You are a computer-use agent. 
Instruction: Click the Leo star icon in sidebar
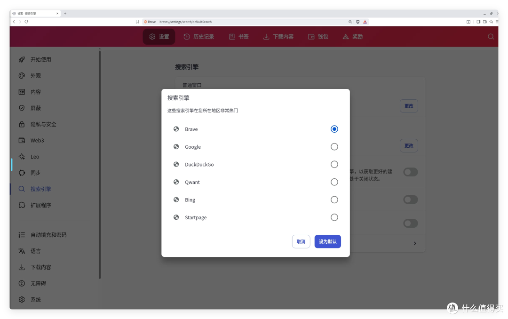22,157
